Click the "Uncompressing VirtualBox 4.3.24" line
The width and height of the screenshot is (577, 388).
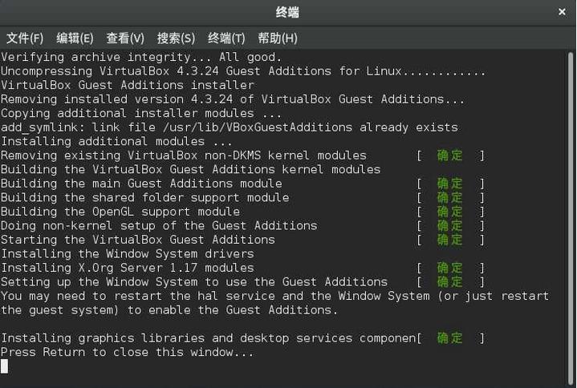[243, 71]
